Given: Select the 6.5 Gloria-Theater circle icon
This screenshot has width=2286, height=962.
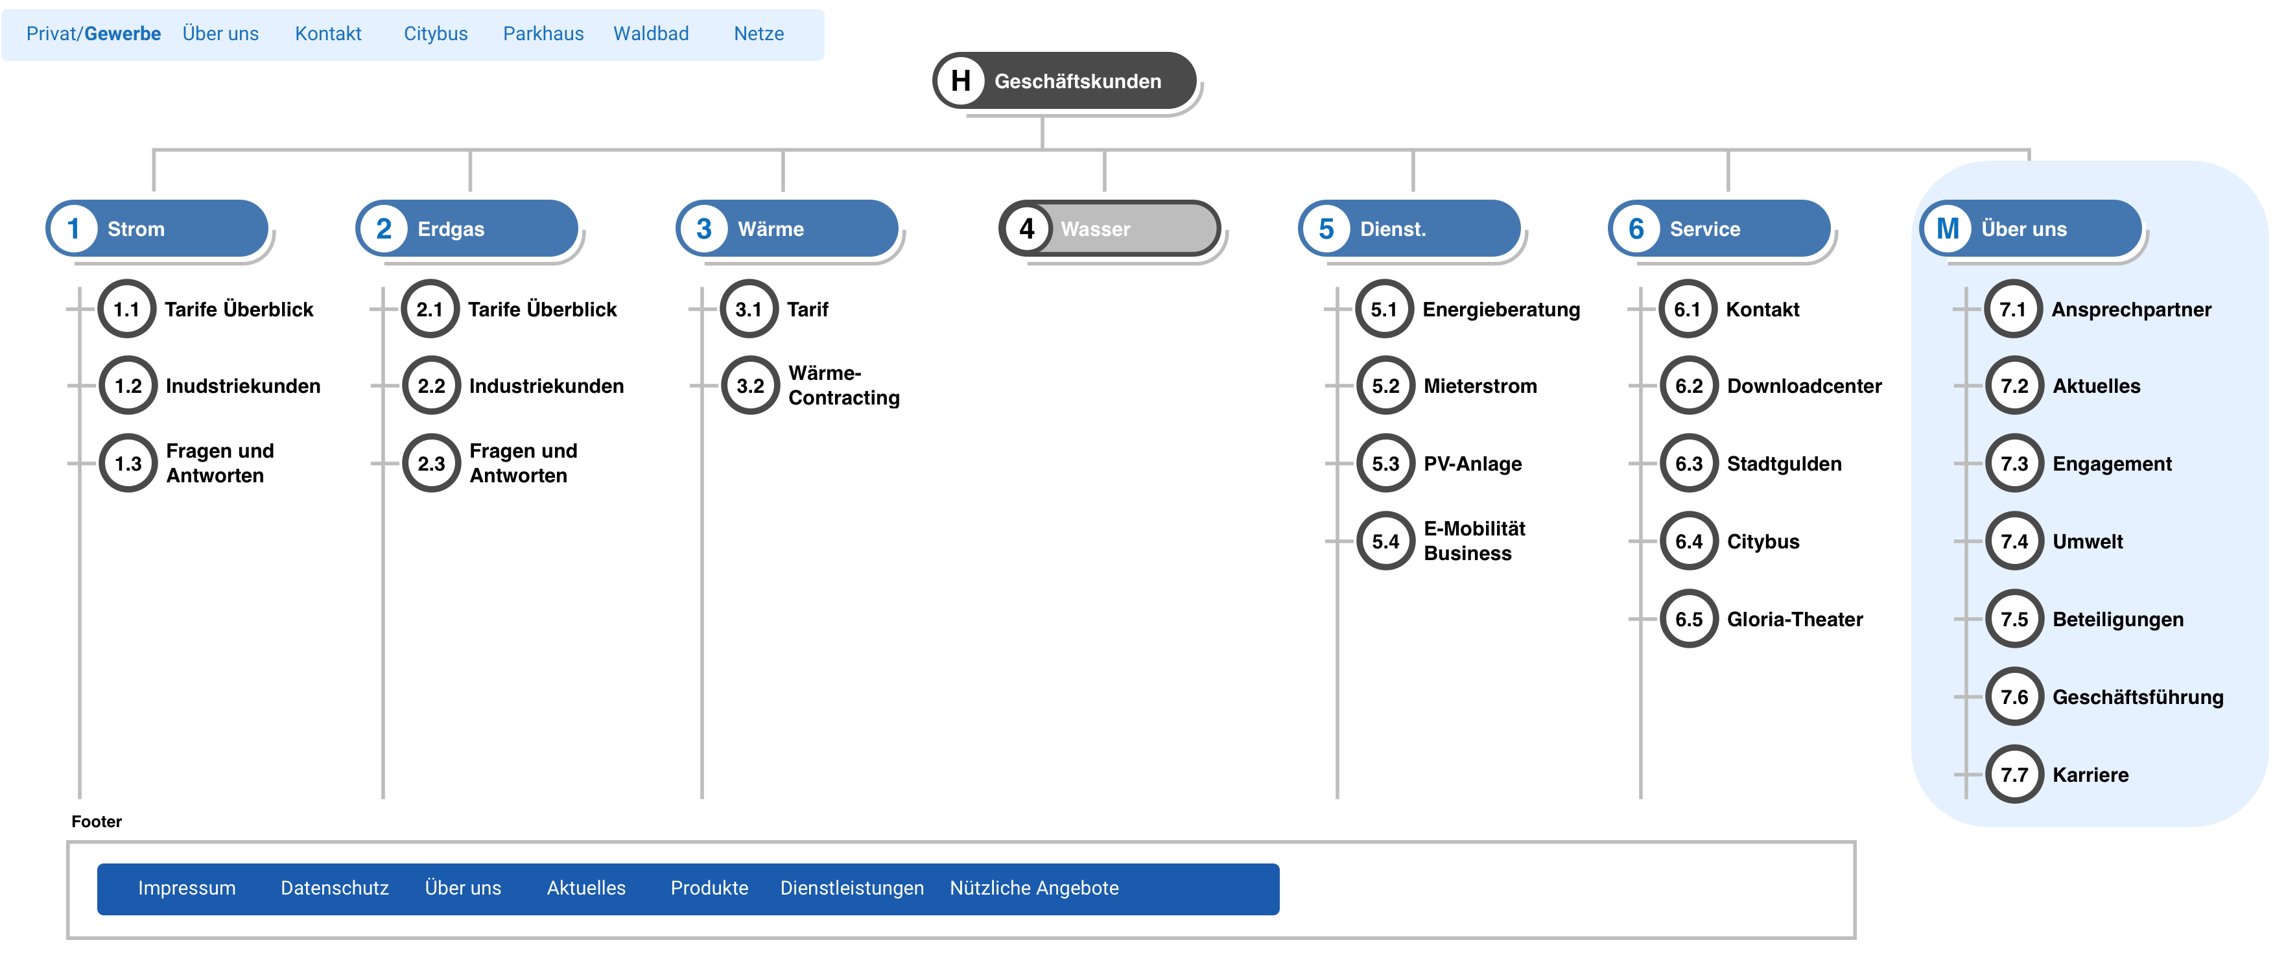Looking at the screenshot, I should tap(1689, 620).
